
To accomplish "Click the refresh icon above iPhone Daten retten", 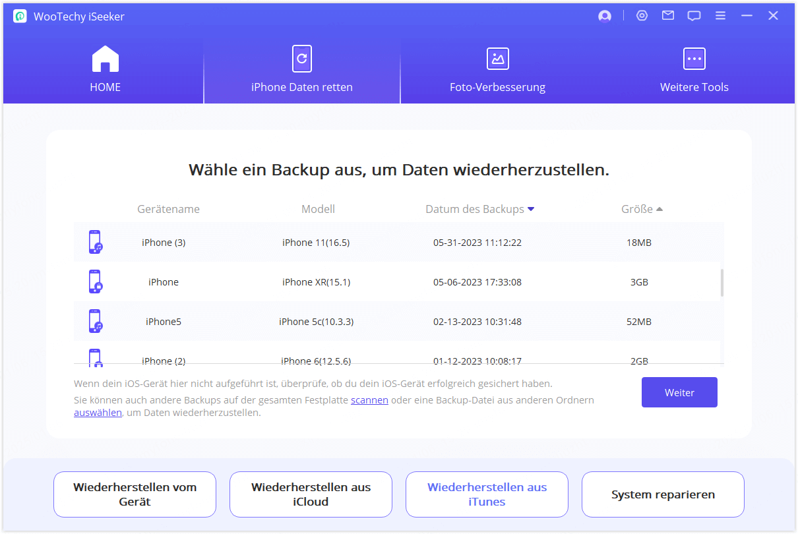I will point(301,59).
